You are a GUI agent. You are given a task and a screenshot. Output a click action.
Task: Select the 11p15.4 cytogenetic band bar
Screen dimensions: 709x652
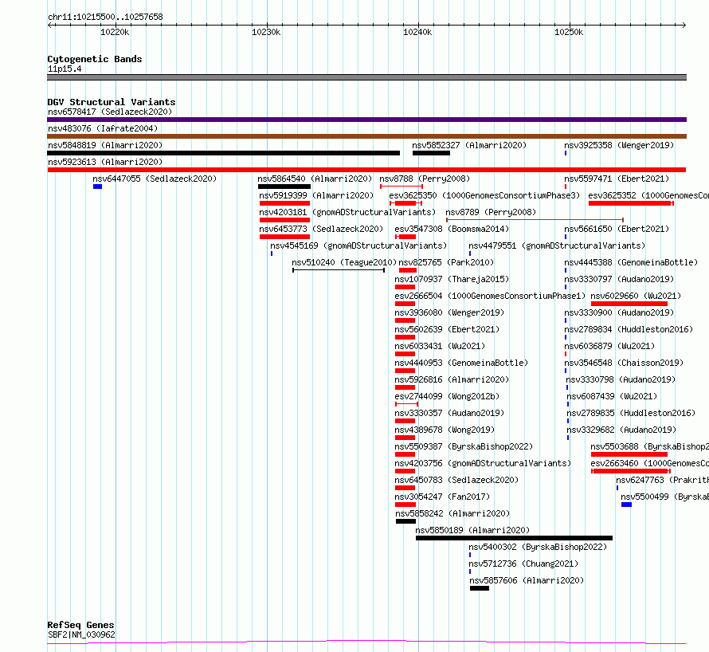[366, 77]
